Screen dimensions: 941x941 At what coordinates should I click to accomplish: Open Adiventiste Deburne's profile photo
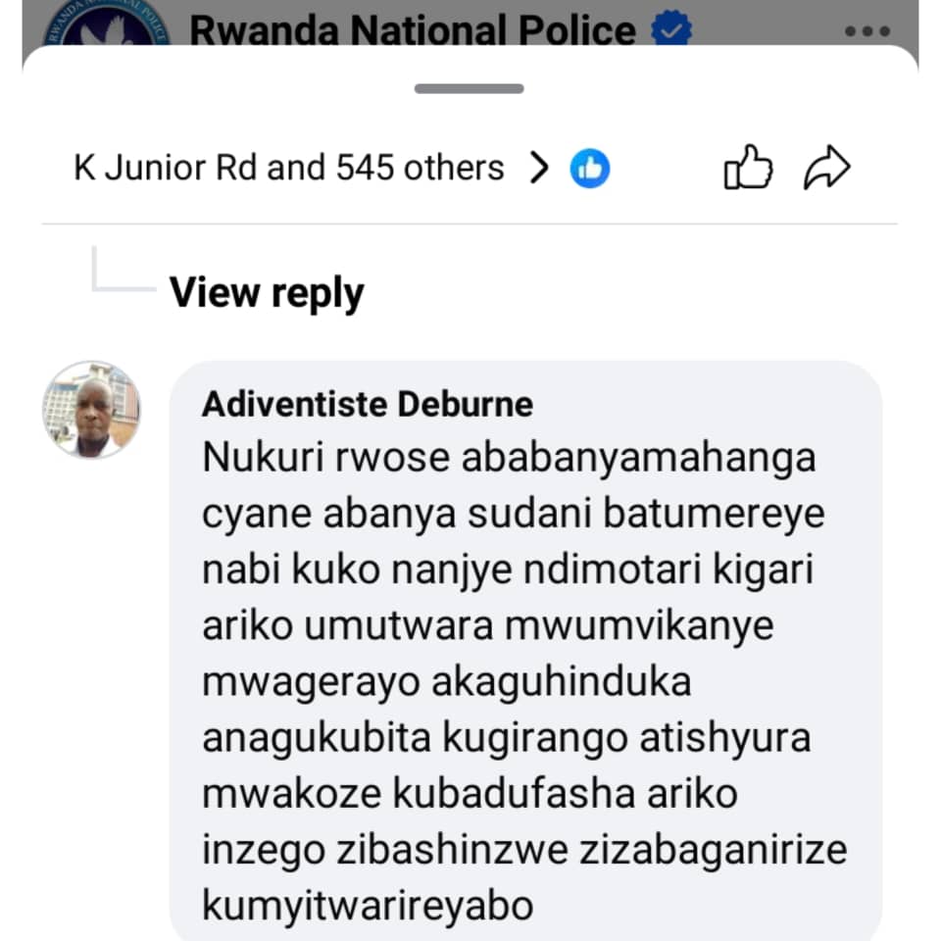tap(91, 410)
